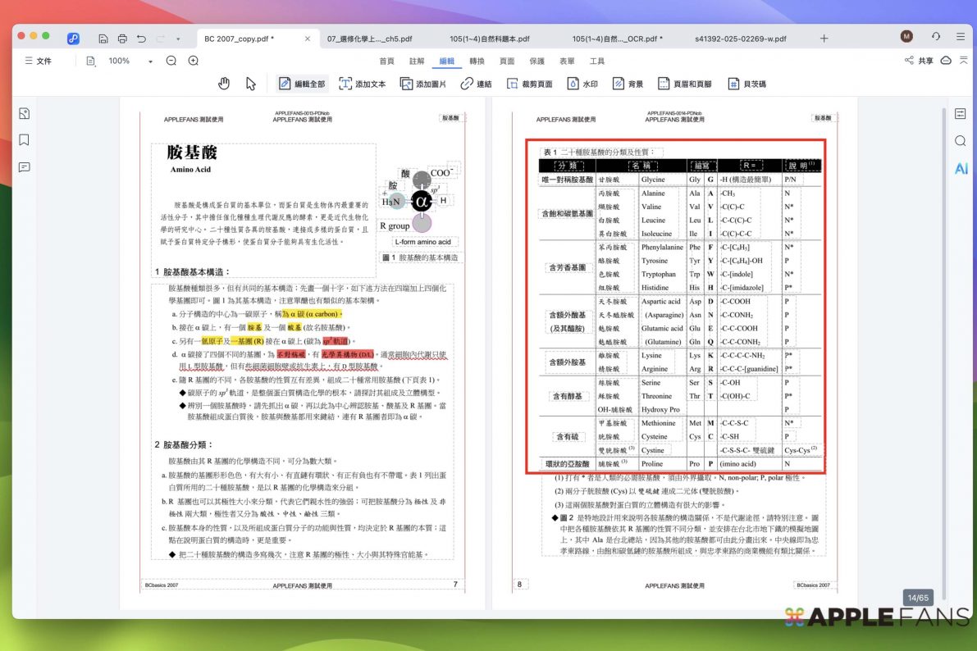
Task: Toggle the 編輯全部 edit all mode
Action: (301, 84)
